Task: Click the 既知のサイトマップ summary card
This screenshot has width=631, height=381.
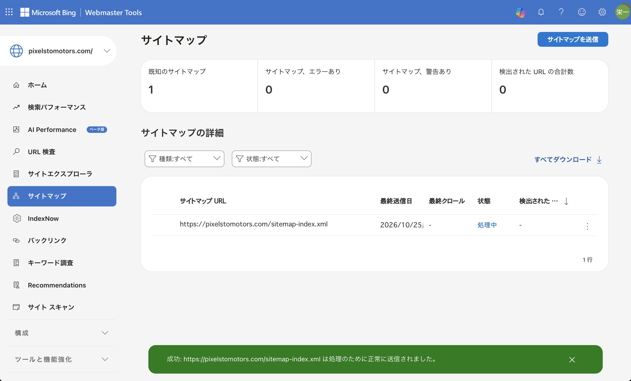Action: point(199,86)
